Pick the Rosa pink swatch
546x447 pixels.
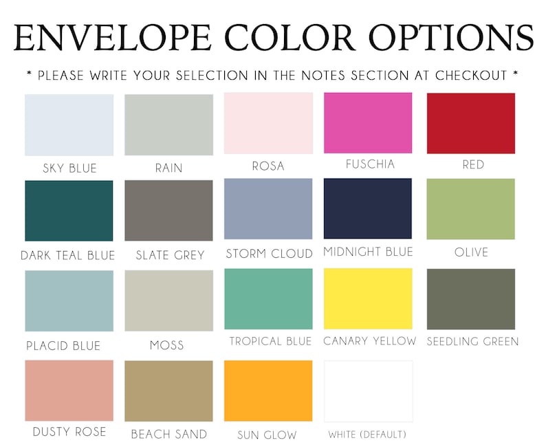pyautogui.click(x=268, y=123)
